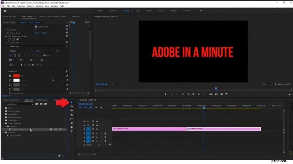
Task: Click Play in Program monitor
Action: pos(193,94)
